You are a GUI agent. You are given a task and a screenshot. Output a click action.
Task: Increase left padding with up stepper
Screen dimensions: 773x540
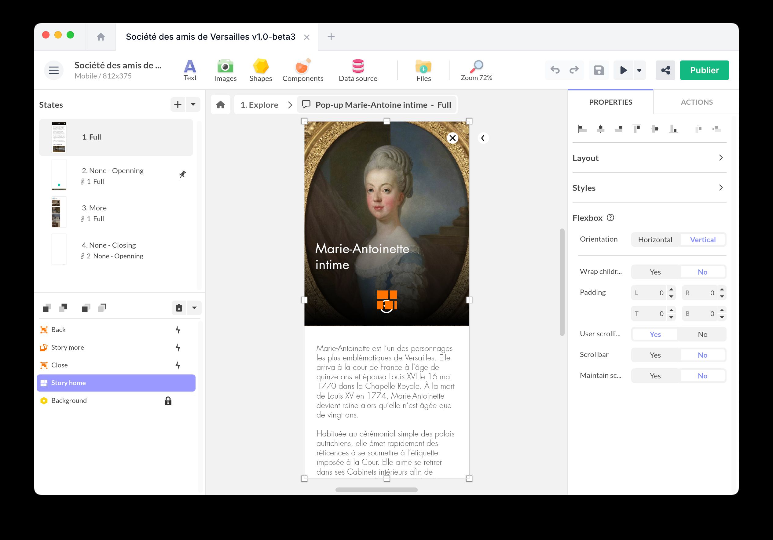click(x=671, y=290)
